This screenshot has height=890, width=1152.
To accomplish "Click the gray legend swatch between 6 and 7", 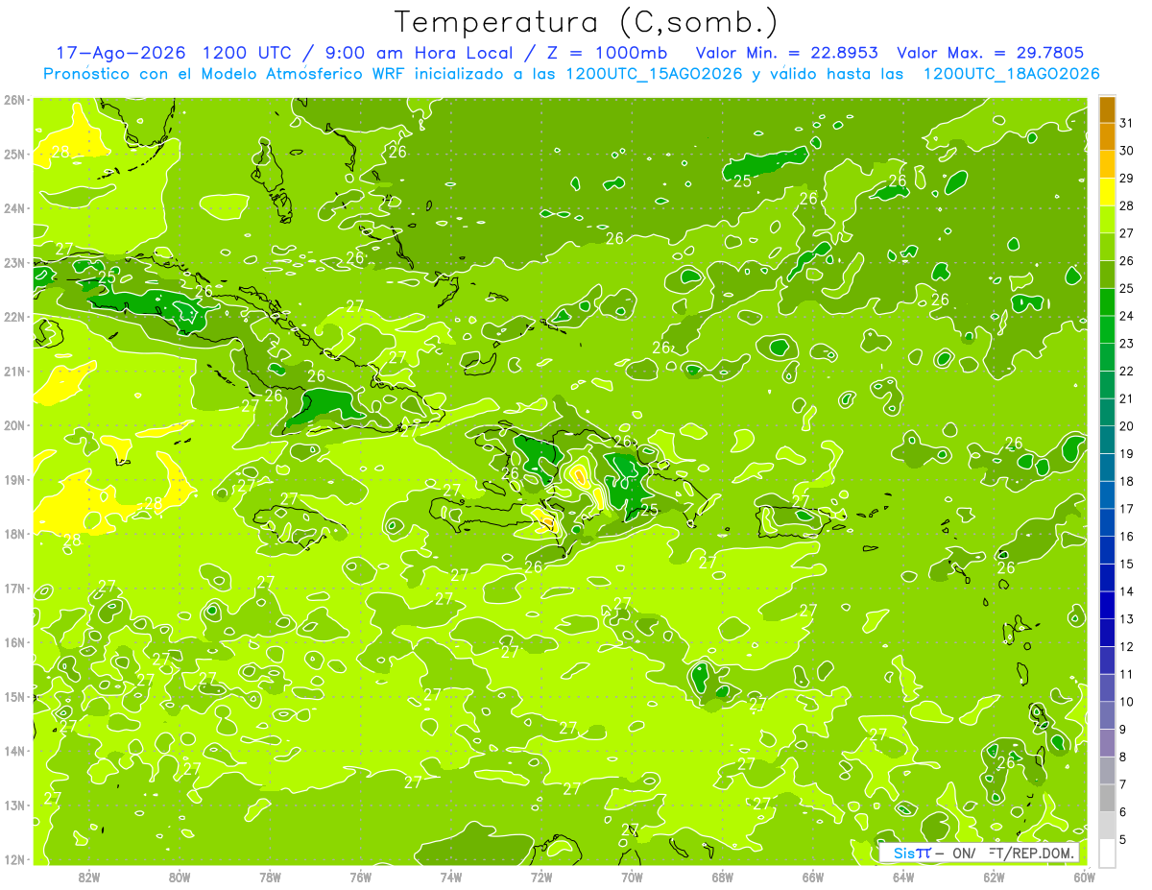I will coord(1107,799).
